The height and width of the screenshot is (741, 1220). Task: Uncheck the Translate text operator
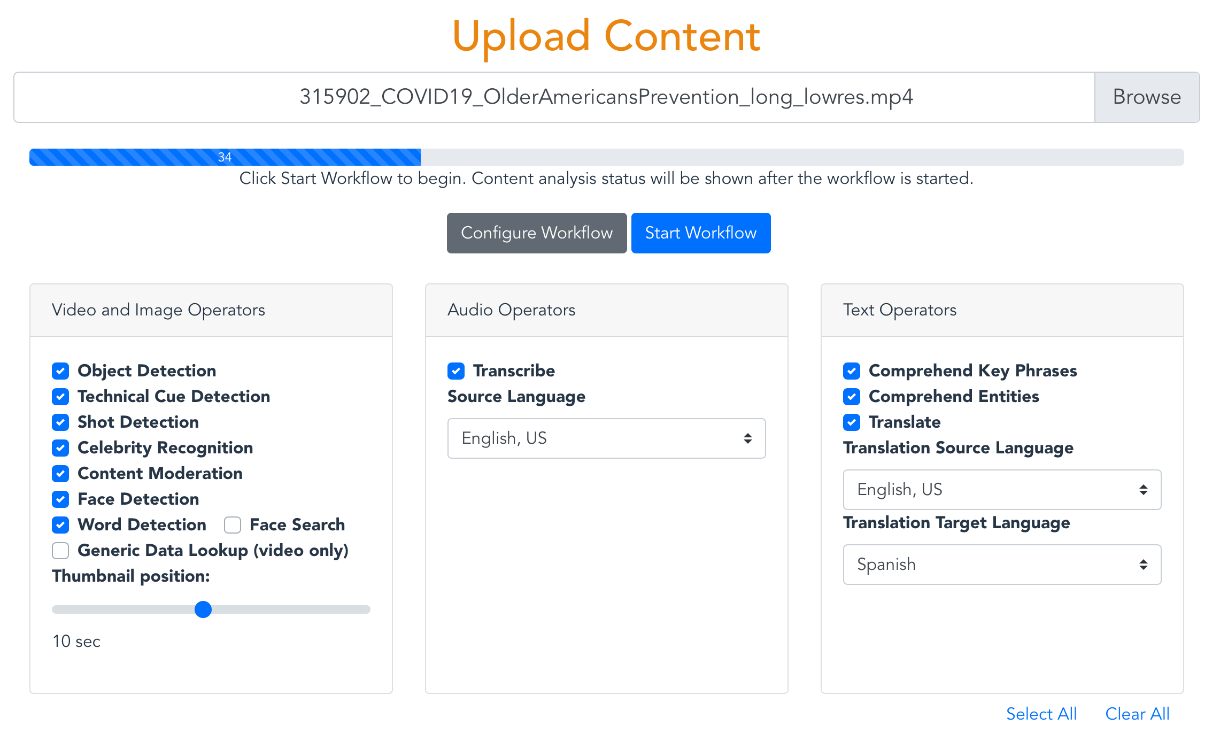[x=852, y=422]
